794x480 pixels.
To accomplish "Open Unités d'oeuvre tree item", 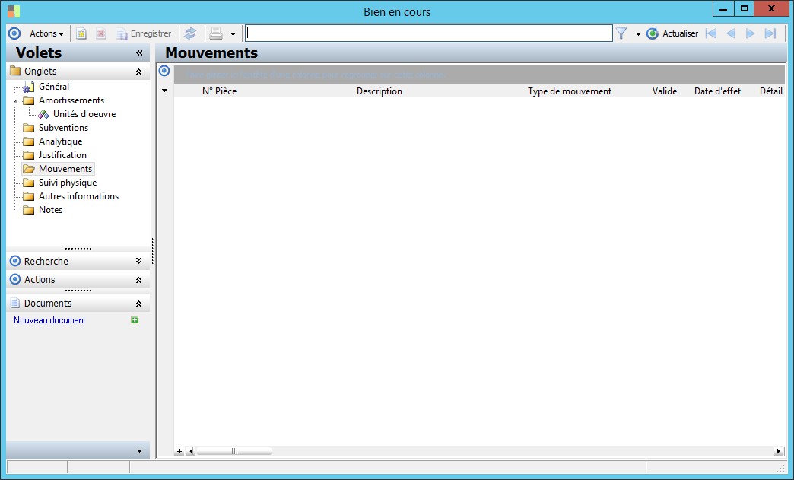I will [x=84, y=114].
